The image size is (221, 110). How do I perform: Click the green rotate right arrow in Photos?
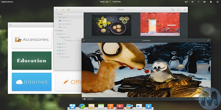pyautogui.click(x=69, y=9)
